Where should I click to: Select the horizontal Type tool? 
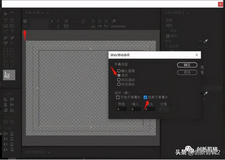click(6, 20)
